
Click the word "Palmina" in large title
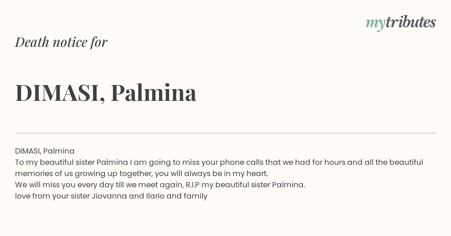[154, 92]
